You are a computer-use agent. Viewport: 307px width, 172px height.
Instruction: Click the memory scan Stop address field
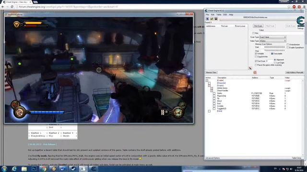pyautogui.click(x=273, y=51)
